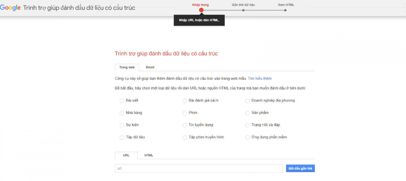Choose Doanh nghiệp địa phương data type
This screenshot has height=181, width=406.
247,101
